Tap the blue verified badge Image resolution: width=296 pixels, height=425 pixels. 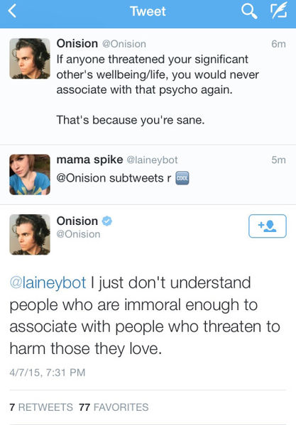pyautogui.click(x=106, y=221)
